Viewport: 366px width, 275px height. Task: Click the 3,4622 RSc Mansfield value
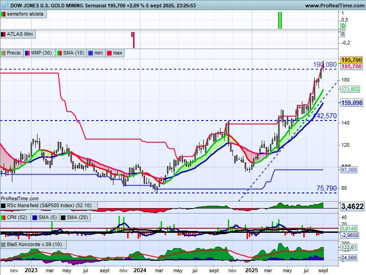pos(352,206)
